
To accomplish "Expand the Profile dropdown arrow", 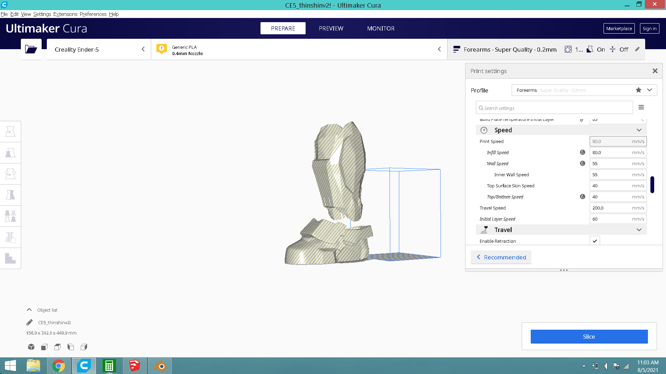I will pos(649,90).
